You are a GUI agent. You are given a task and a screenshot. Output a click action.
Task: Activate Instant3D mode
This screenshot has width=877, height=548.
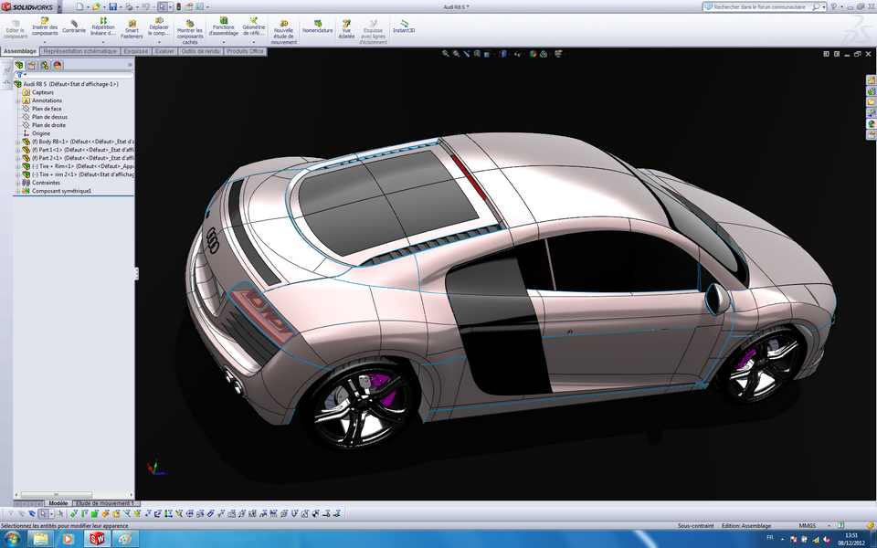click(403, 27)
